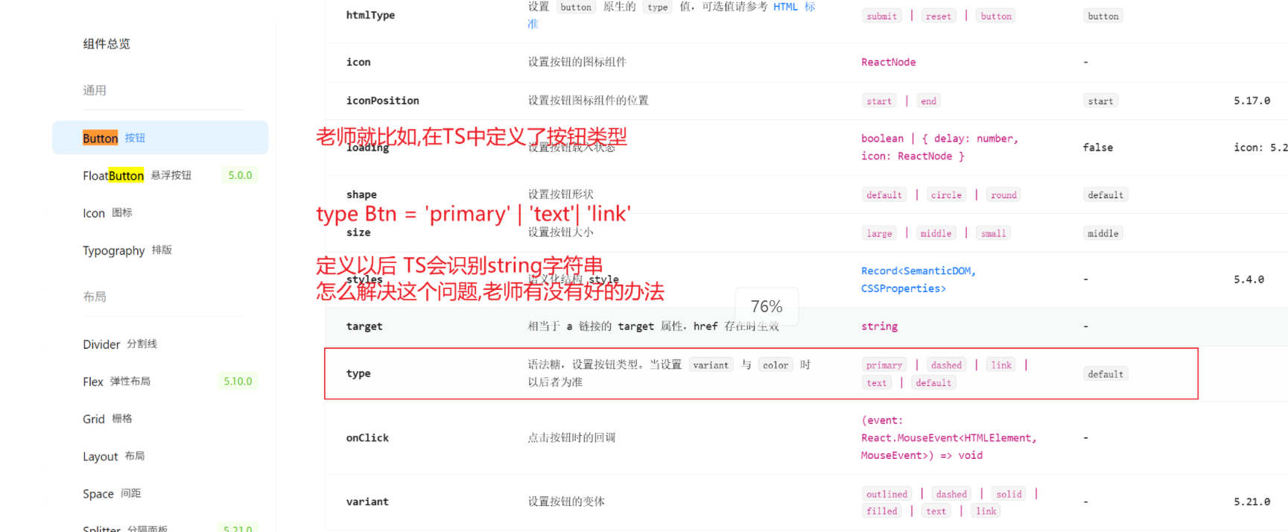The width and height of the screenshot is (1288, 532).
Task: Click the HTML 标准 link in htmlType row
Action: point(794,7)
